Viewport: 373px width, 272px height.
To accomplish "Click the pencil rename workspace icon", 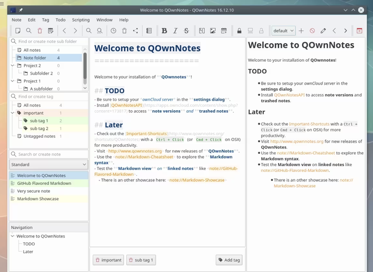I will [323, 31].
